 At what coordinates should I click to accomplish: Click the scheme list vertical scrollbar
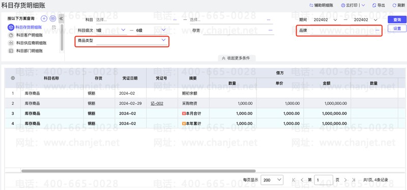pyautogui.click(x=62, y=38)
